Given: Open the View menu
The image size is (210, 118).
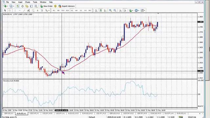Looking at the screenshot, I should pyautogui.click(x=13, y=2).
